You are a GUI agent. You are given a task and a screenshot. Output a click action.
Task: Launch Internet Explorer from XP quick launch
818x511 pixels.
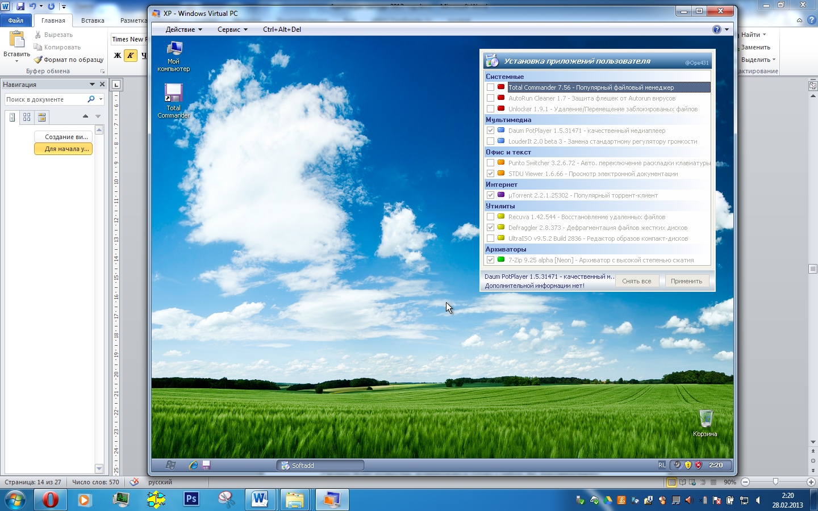(193, 465)
